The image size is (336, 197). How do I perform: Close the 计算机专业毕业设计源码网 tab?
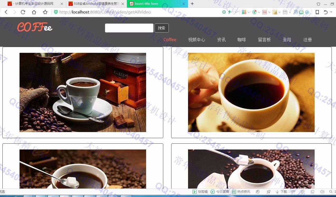[x=62, y=4]
